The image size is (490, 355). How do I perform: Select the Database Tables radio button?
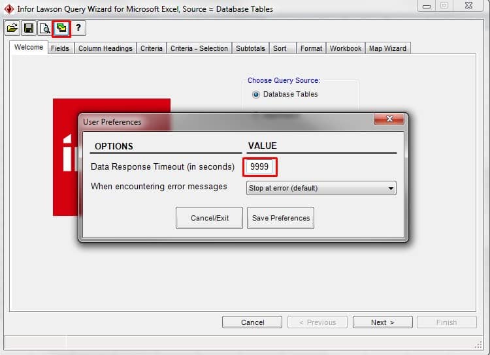point(256,94)
